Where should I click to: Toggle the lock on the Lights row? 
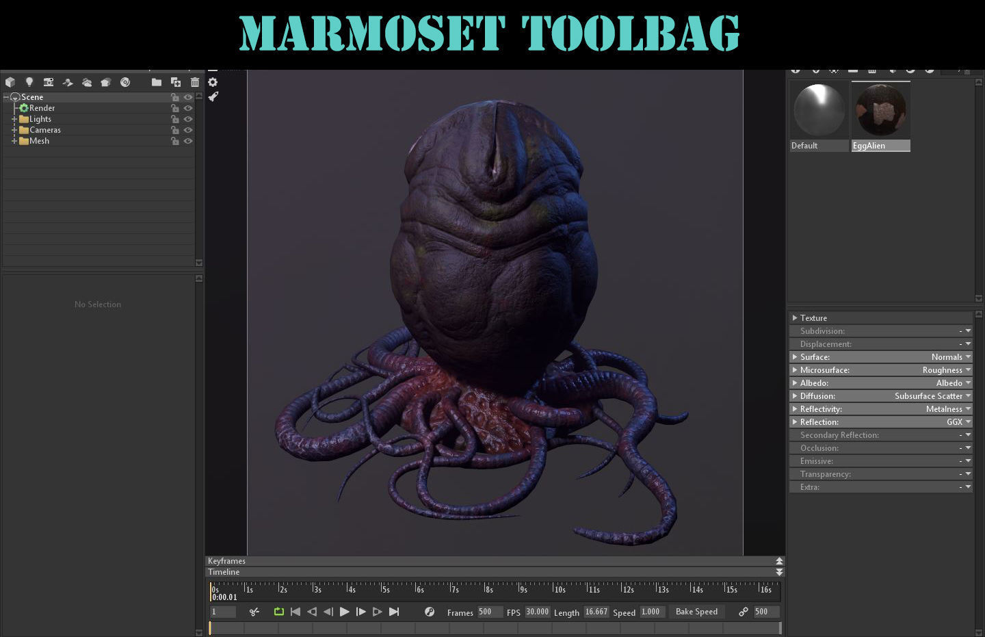(175, 119)
